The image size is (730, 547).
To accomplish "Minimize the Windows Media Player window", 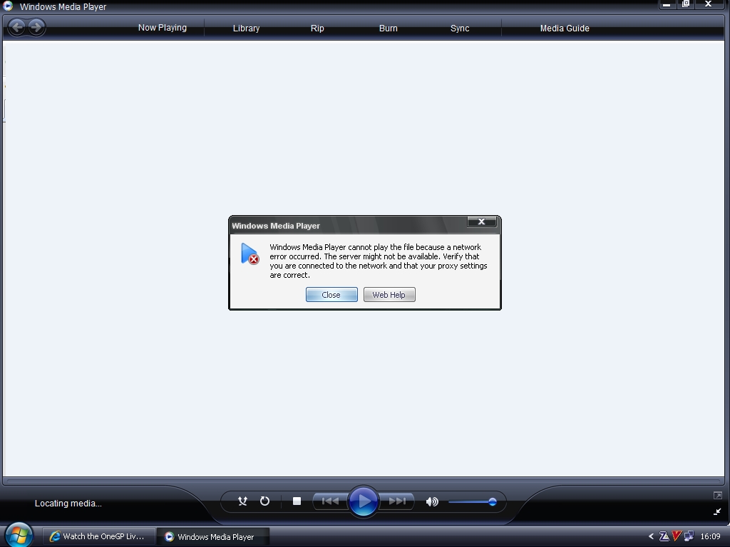I will [667, 4].
